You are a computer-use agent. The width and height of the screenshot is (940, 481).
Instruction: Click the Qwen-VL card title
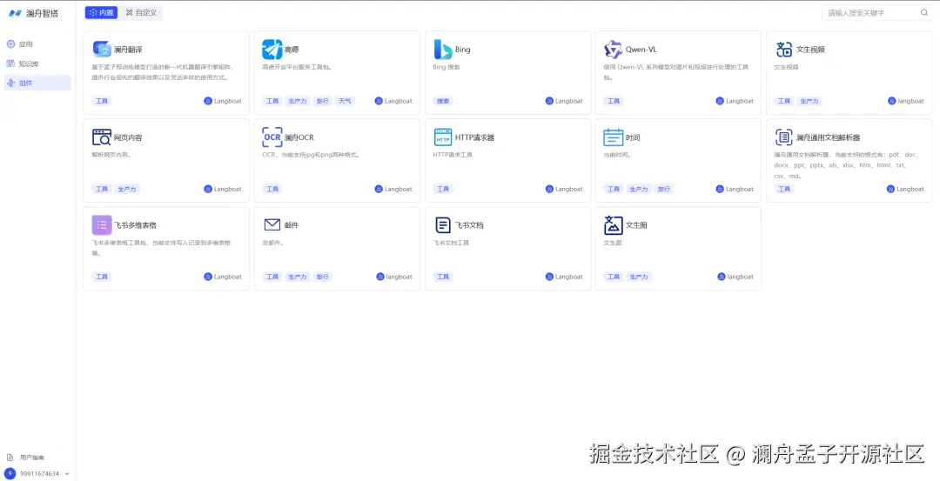point(641,50)
